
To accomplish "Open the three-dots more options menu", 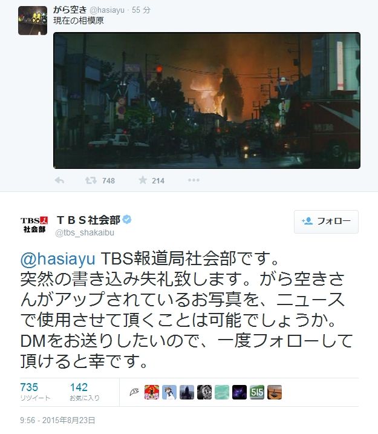I will [194, 180].
